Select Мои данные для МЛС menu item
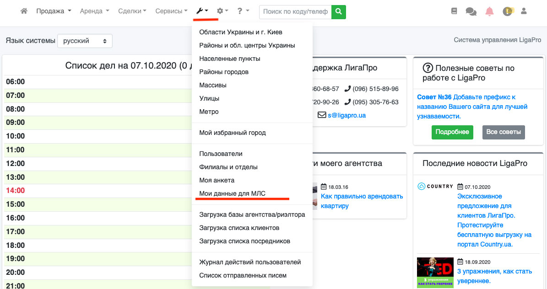Screen dimensions: 547x289 coord(232,193)
